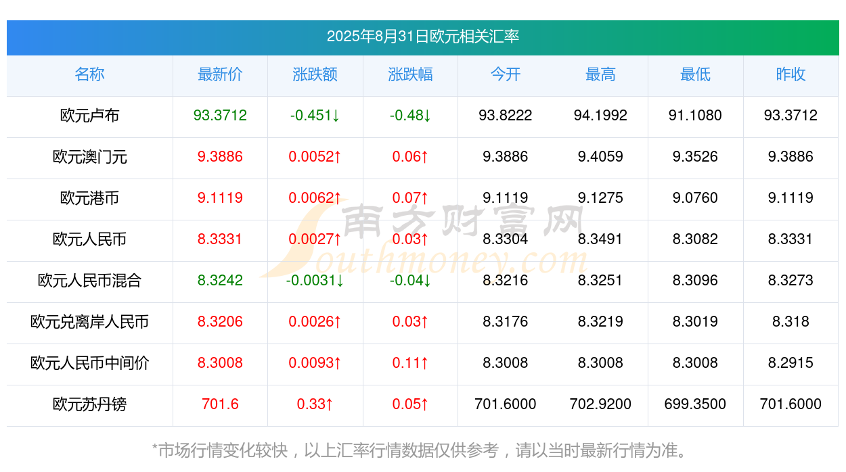Click the 欧元港币 row name
Viewport: 846px width, 472px height.
(90, 198)
